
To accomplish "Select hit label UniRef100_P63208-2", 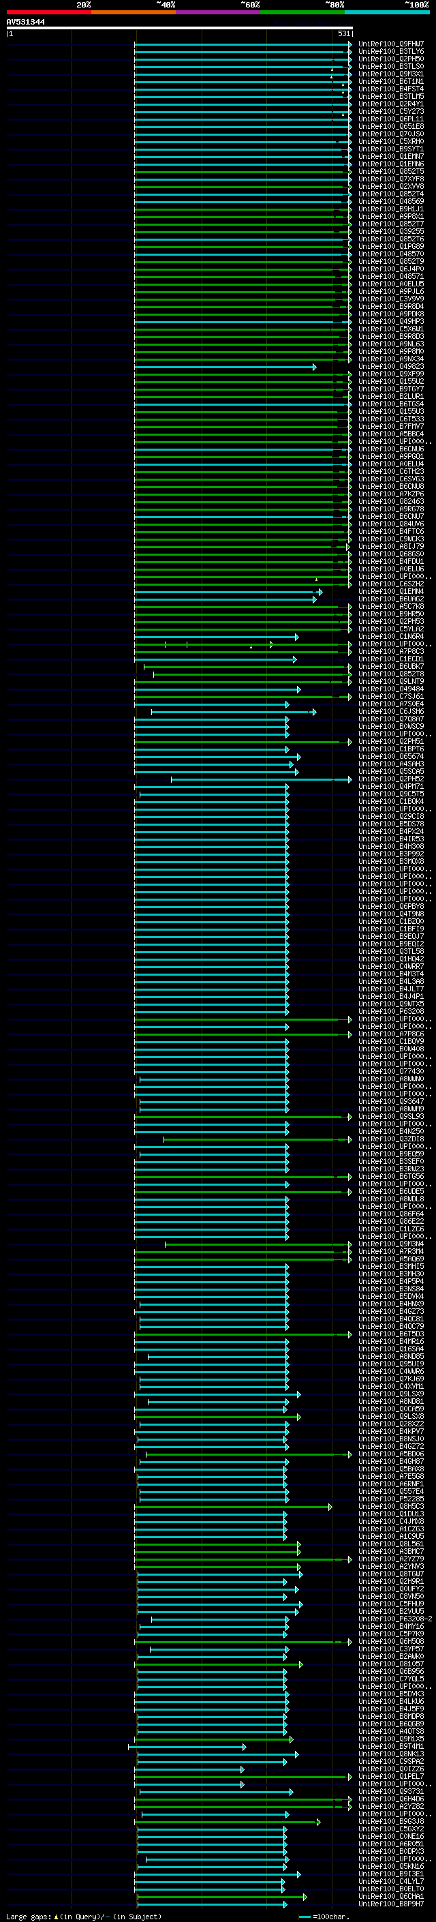I will tap(395, 1619).
